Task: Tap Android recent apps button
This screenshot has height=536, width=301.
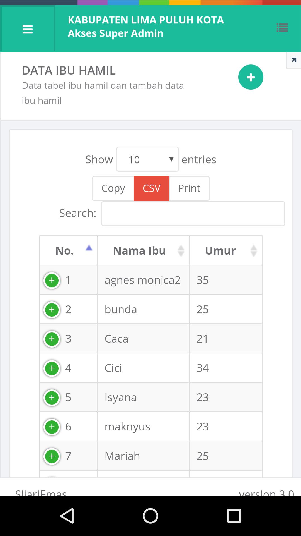Action: point(234,516)
